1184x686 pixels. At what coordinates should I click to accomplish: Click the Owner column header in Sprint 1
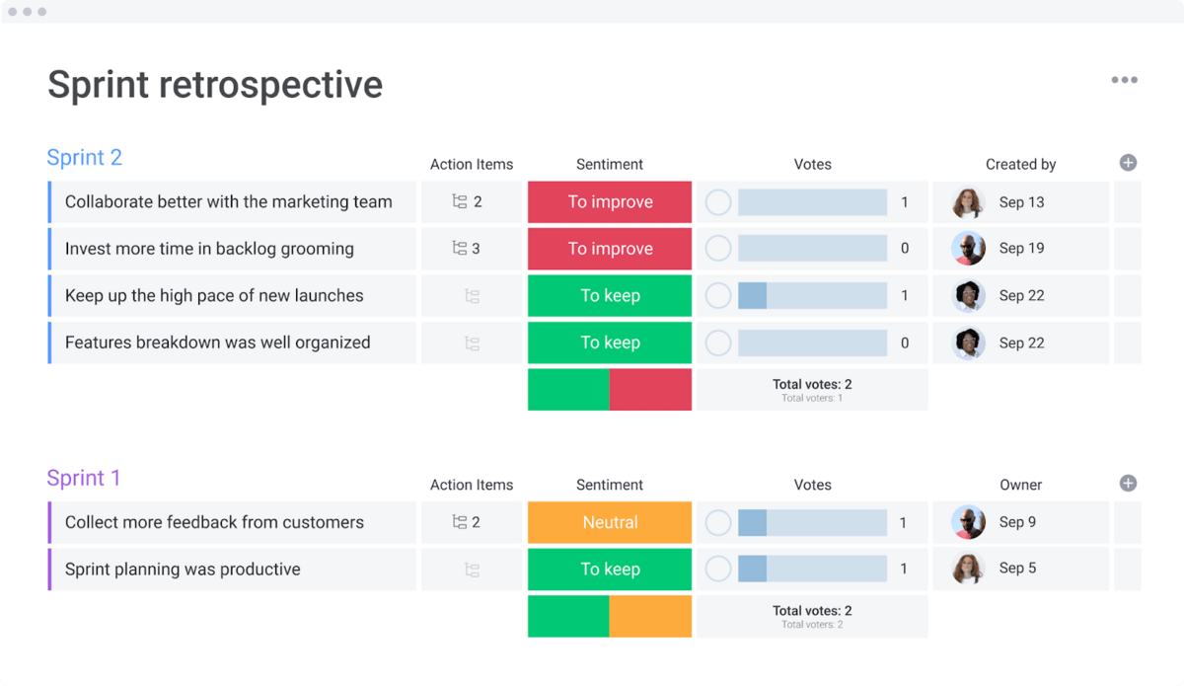pos(1020,485)
